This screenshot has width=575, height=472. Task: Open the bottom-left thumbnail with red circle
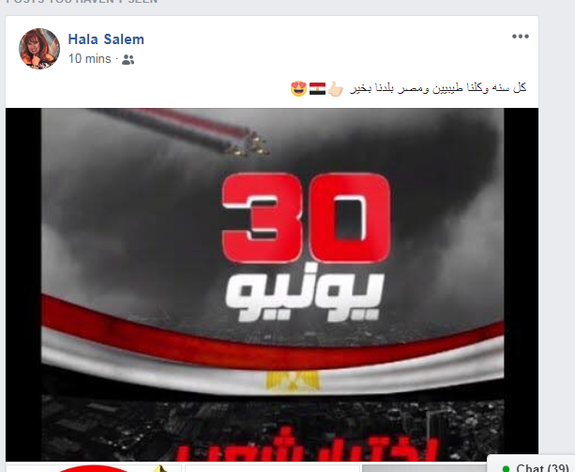click(94, 468)
